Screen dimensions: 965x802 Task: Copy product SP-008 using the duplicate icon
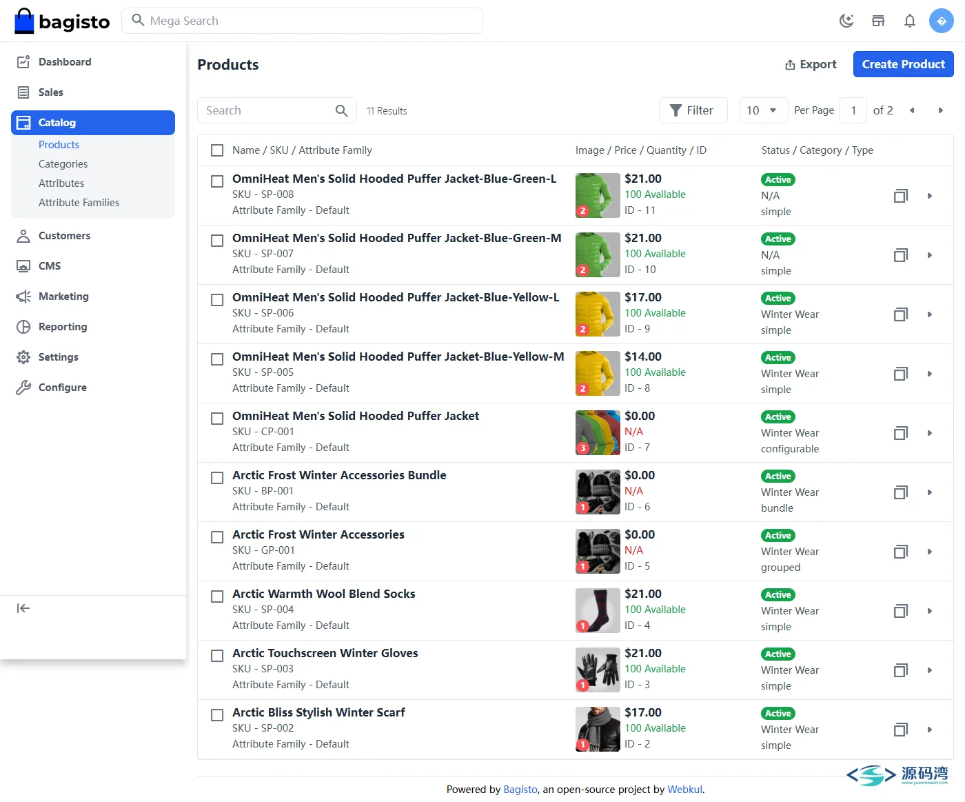coord(901,196)
